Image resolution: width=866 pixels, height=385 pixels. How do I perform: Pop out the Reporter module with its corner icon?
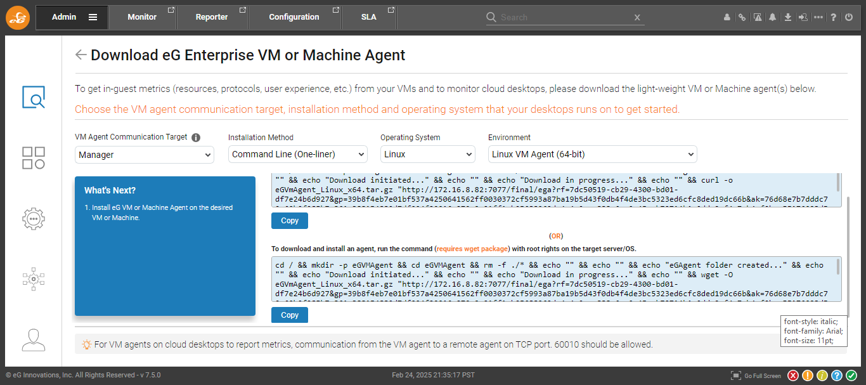point(243,10)
